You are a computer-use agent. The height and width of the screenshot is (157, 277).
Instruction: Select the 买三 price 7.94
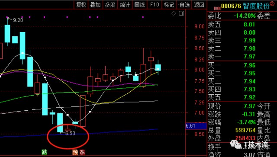coord(249,81)
